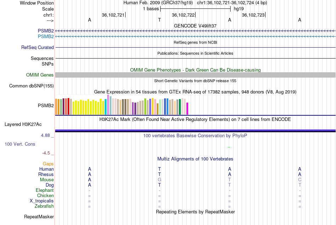Click the C base in the Mouse row
This screenshot has height=225, width=336.
click(x=300, y=180)
